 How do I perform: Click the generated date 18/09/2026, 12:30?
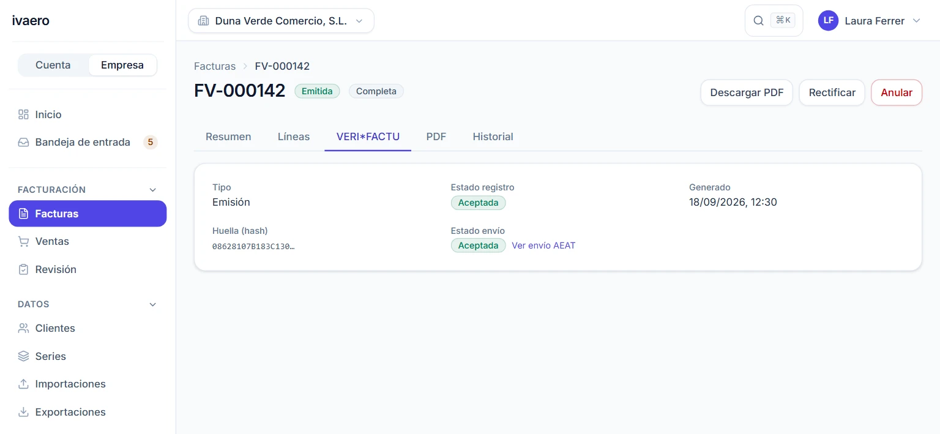coord(733,202)
